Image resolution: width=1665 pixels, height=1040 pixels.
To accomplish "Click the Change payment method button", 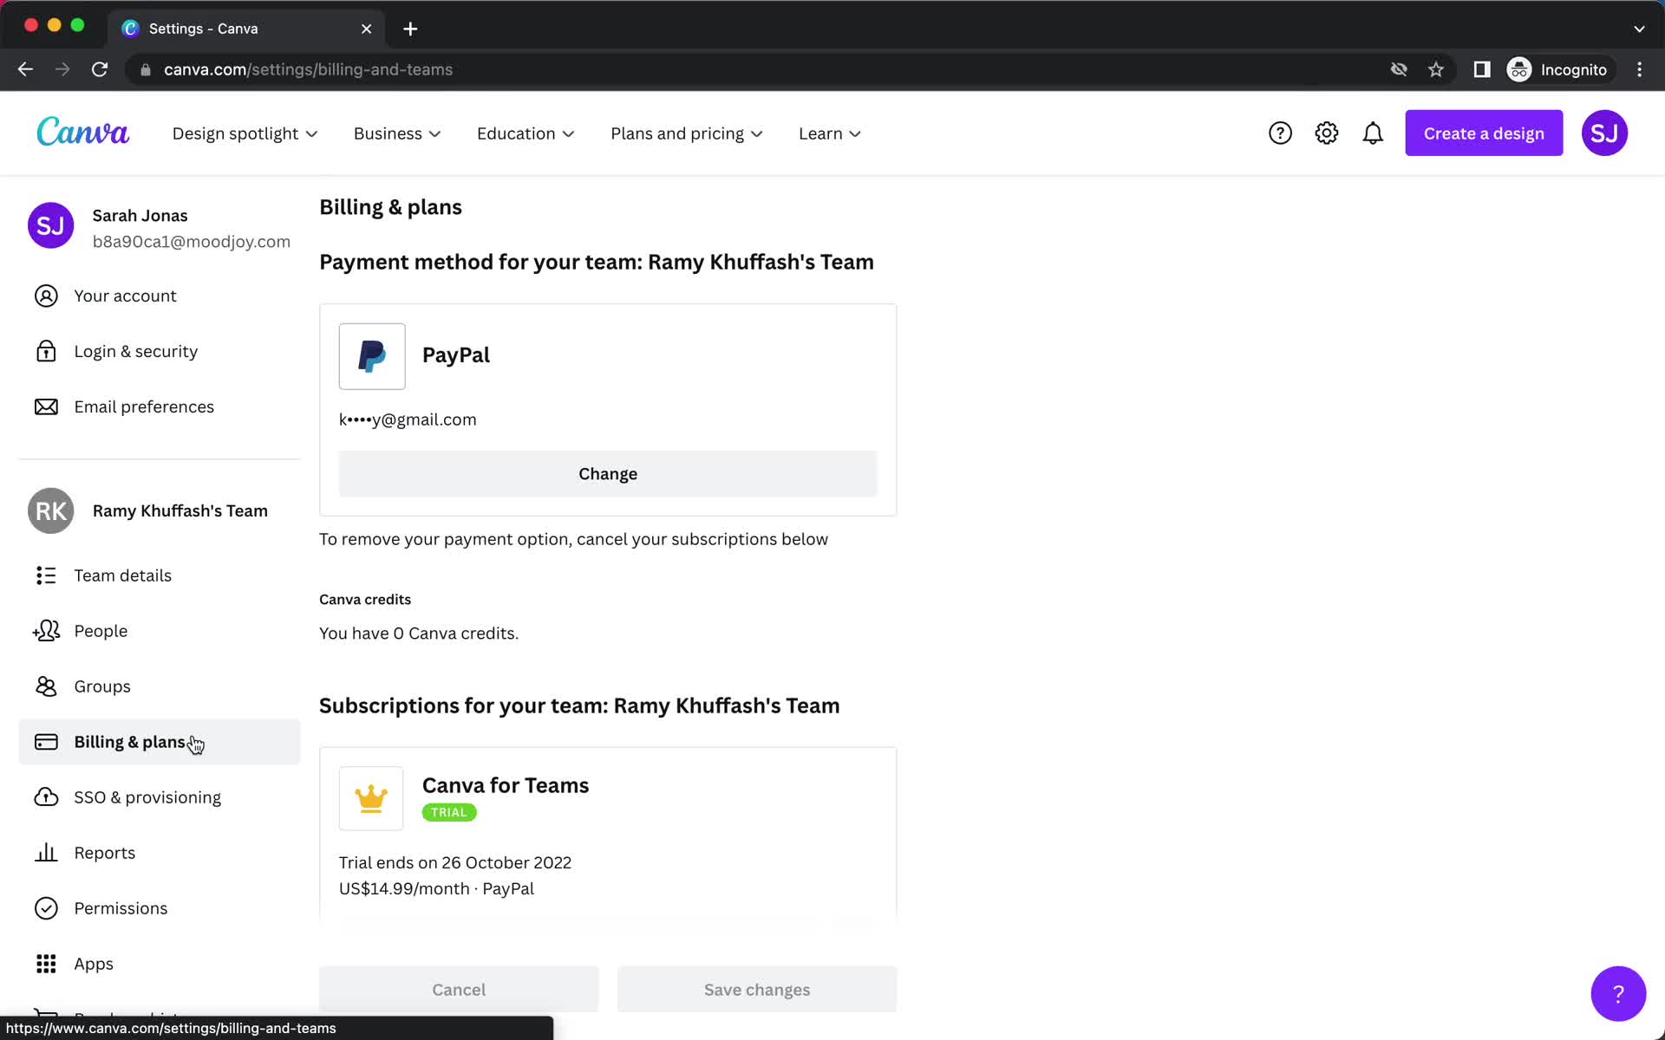I will pyautogui.click(x=608, y=474).
